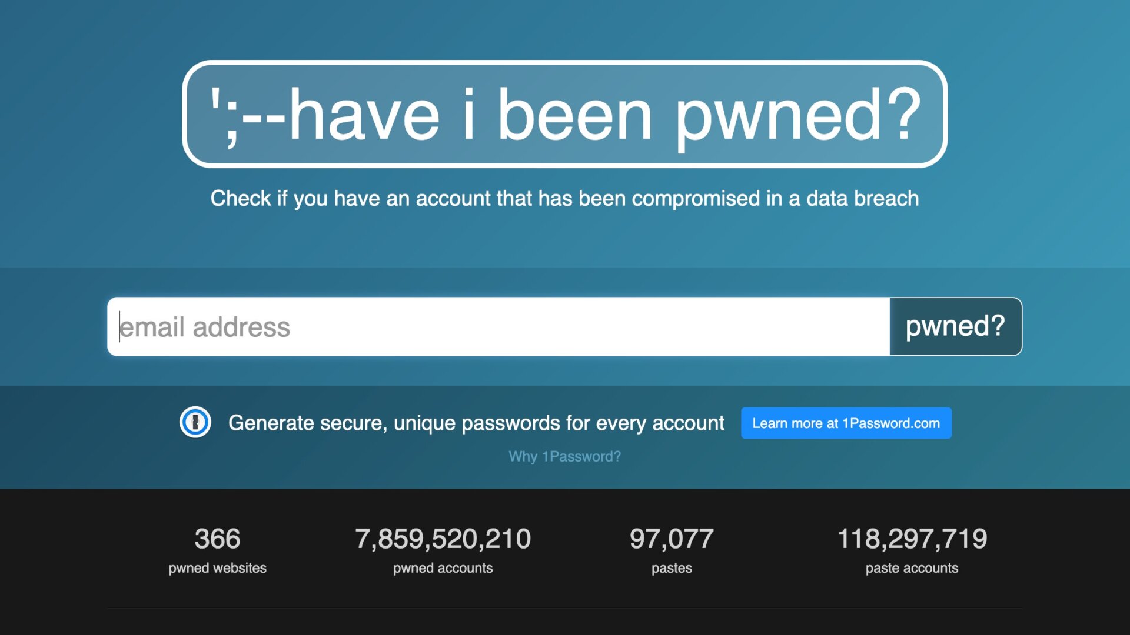Follow the 'Why 1Password?' link
The height and width of the screenshot is (635, 1130).
[x=564, y=456]
